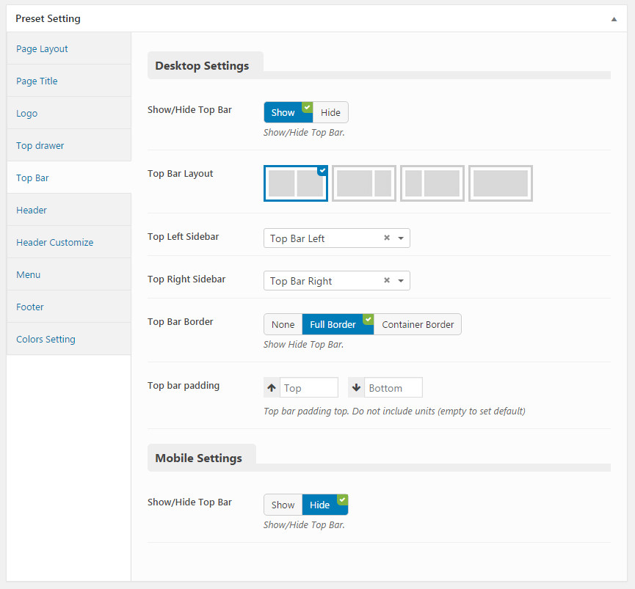Viewport: 635px width, 589px height.
Task: Open the Colors Setting tab
Action: [x=46, y=339]
